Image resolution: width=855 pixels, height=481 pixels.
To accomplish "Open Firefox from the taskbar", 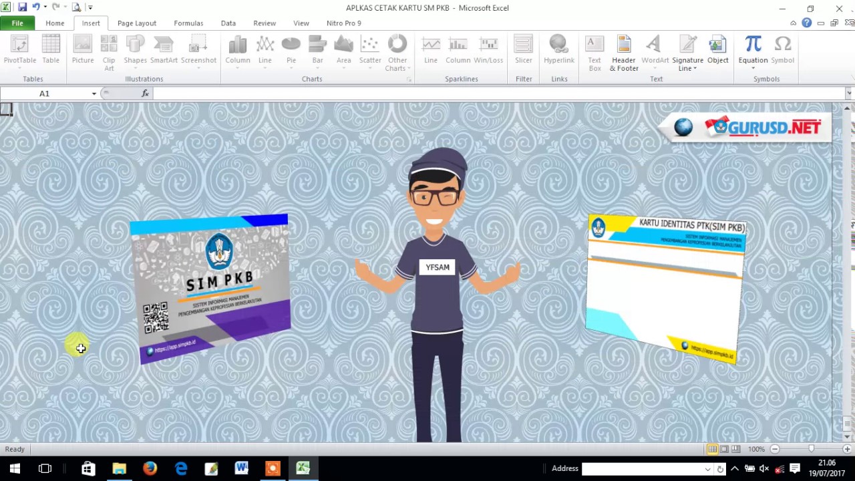I will (x=150, y=469).
